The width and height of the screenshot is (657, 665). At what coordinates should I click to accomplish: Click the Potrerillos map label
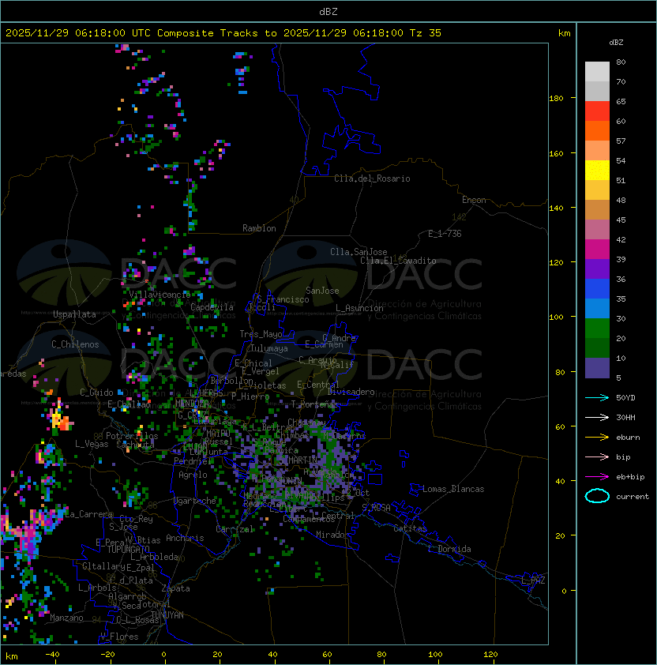coord(132,436)
